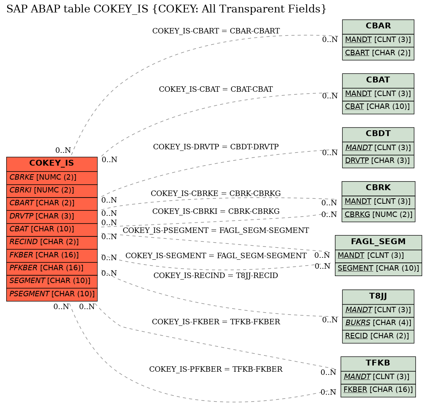Viewport: 428px width, 404px height.
Task: Click MANDT [CLNT (3)] in CBAT table
Action: (378, 94)
